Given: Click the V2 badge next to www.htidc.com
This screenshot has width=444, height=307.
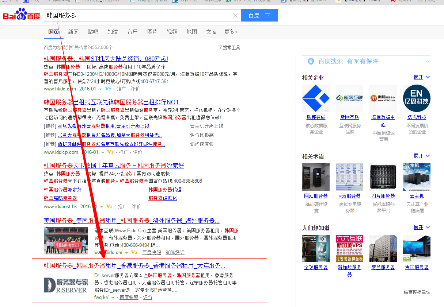Looking at the screenshot, I should [x=109, y=89].
